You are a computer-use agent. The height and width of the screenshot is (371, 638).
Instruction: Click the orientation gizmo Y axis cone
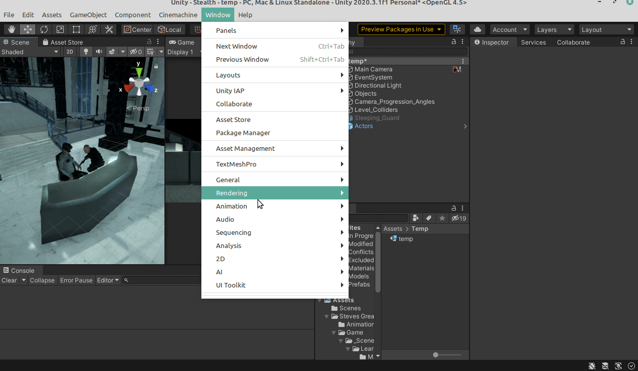click(138, 72)
